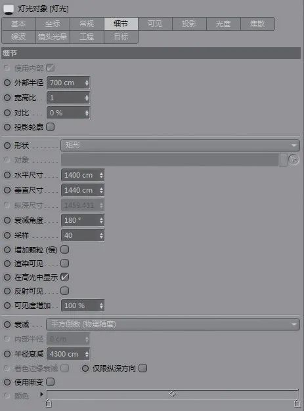
Task: Click the 仅限纵深方向 animation dot
Action: (x=85, y=368)
